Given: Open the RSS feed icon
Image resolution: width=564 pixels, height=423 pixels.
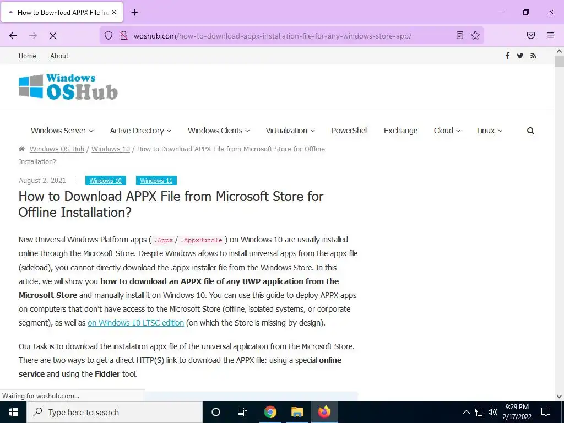Looking at the screenshot, I should pyautogui.click(x=533, y=56).
